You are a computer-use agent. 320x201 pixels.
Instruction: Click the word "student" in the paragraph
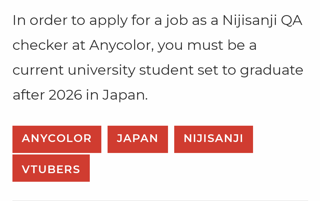click(166, 70)
